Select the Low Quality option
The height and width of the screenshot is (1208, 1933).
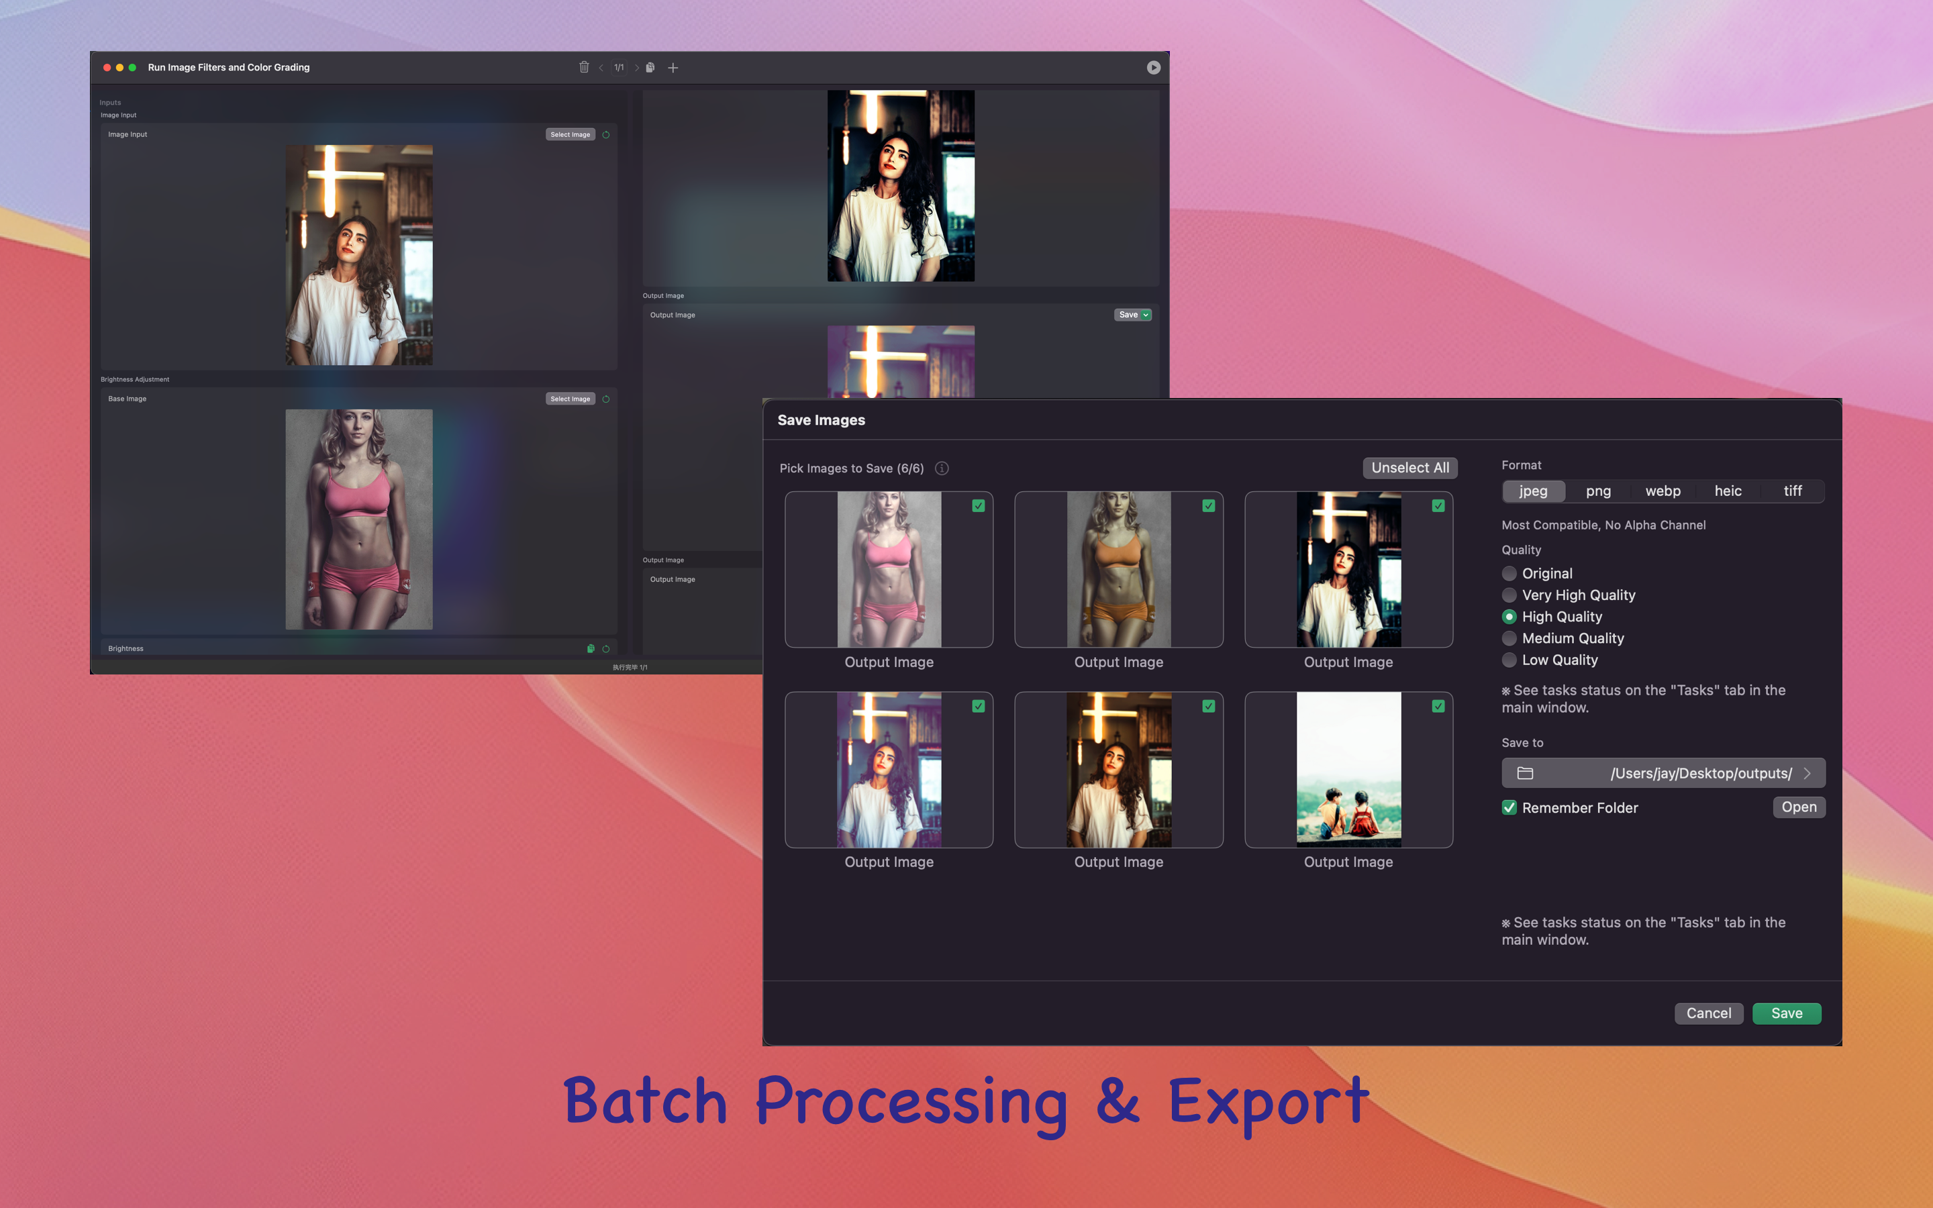point(1509,660)
